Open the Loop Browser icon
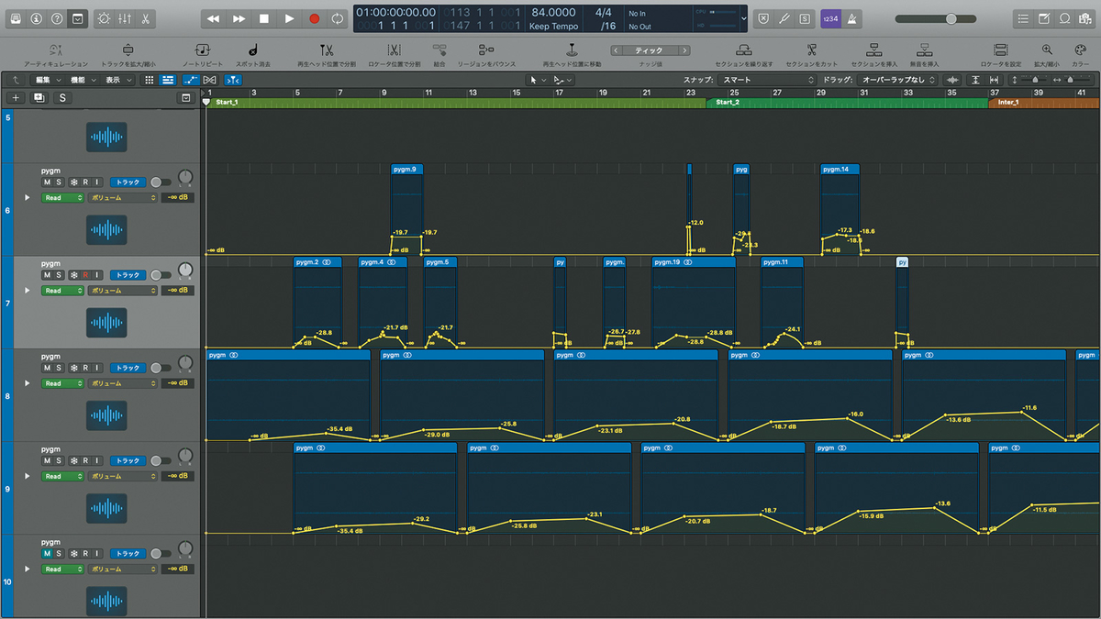This screenshot has height=619, width=1101. (1064, 18)
